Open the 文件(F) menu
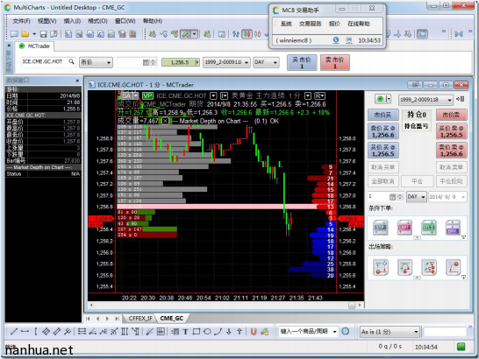 coord(21,21)
